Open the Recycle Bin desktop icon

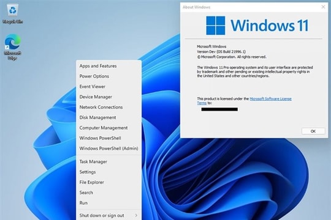pos(13,13)
